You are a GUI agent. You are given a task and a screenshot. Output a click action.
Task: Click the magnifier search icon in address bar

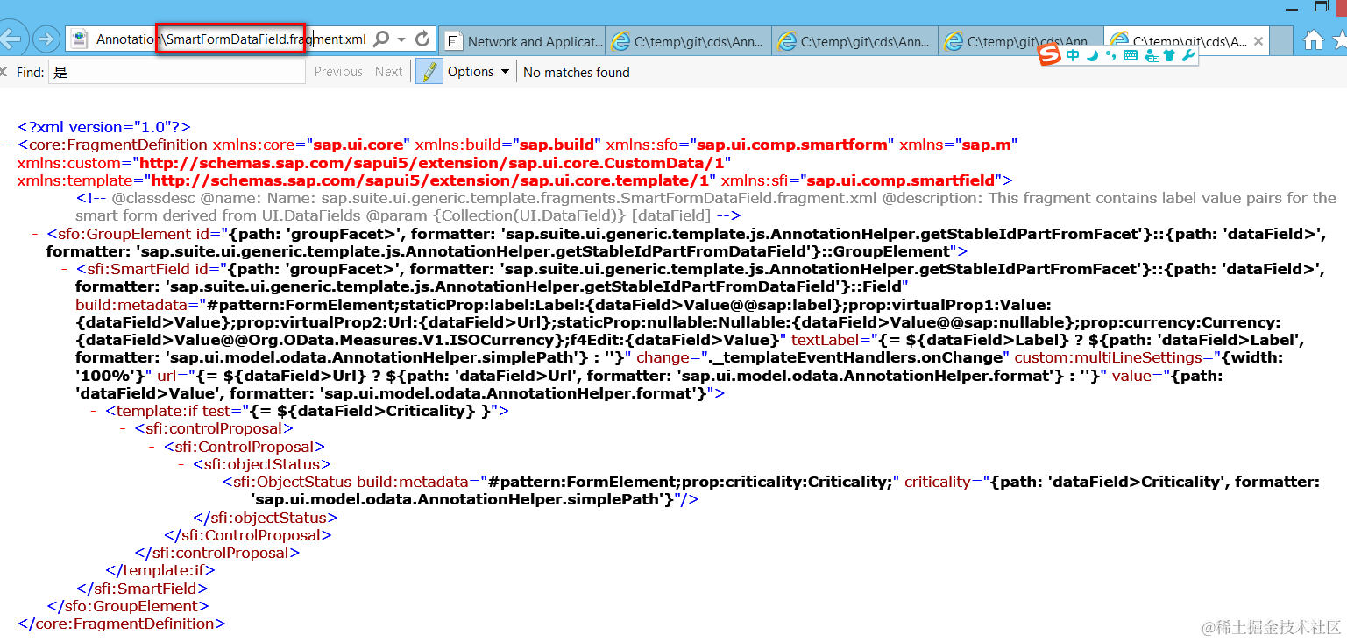pyautogui.click(x=381, y=39)
